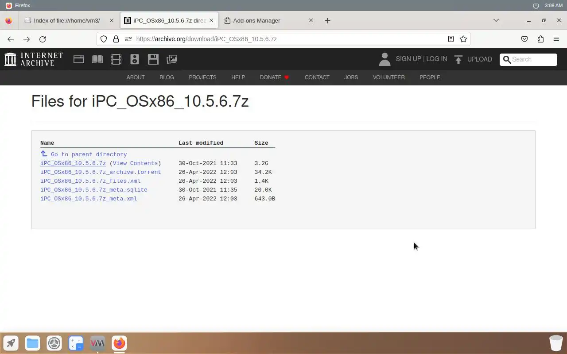Click the upload arrow icon

(x=458, y=59)
